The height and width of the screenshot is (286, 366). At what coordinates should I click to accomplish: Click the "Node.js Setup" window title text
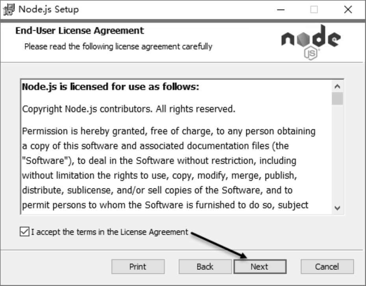[48, 9]
